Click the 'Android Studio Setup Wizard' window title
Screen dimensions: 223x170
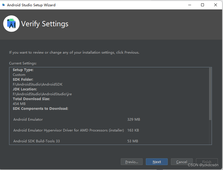point(31,5)
